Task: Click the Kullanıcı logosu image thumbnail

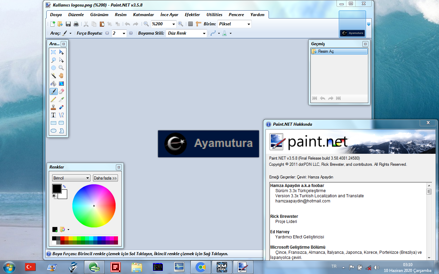Action: tap(352, 24)
